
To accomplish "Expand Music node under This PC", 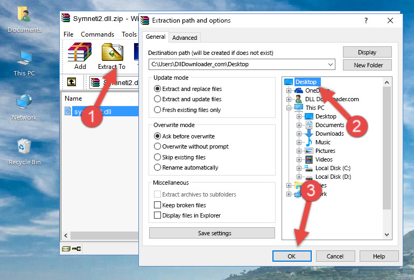I will pyautogui.click(x=299, y=142).
